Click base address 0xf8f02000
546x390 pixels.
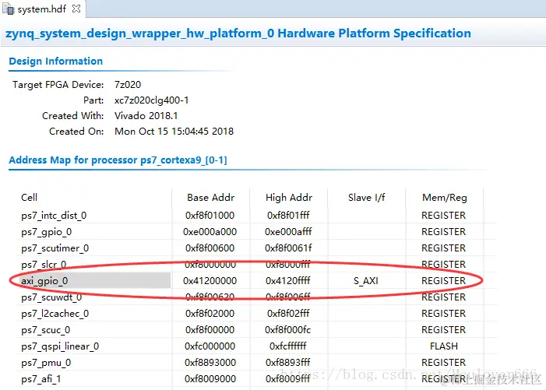(210, 314)
